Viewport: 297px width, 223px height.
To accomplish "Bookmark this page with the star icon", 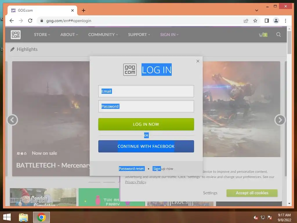I will 255,21.
